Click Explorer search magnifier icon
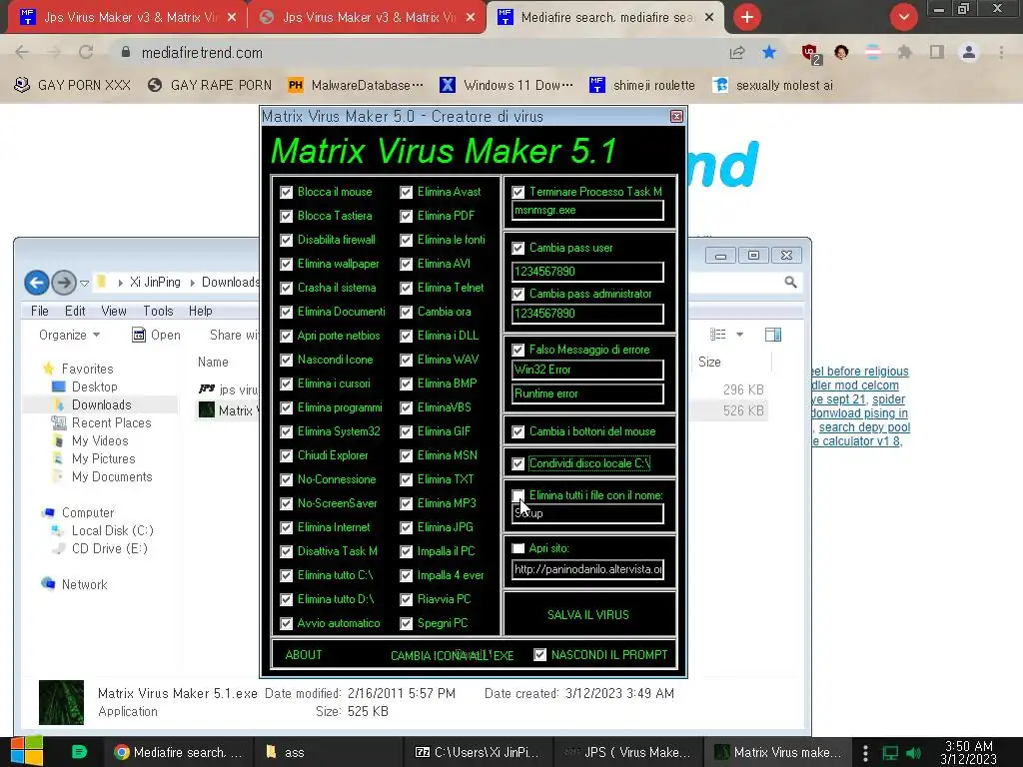Viewport: 1023px width, 767px height. click(x=790, y=283)
